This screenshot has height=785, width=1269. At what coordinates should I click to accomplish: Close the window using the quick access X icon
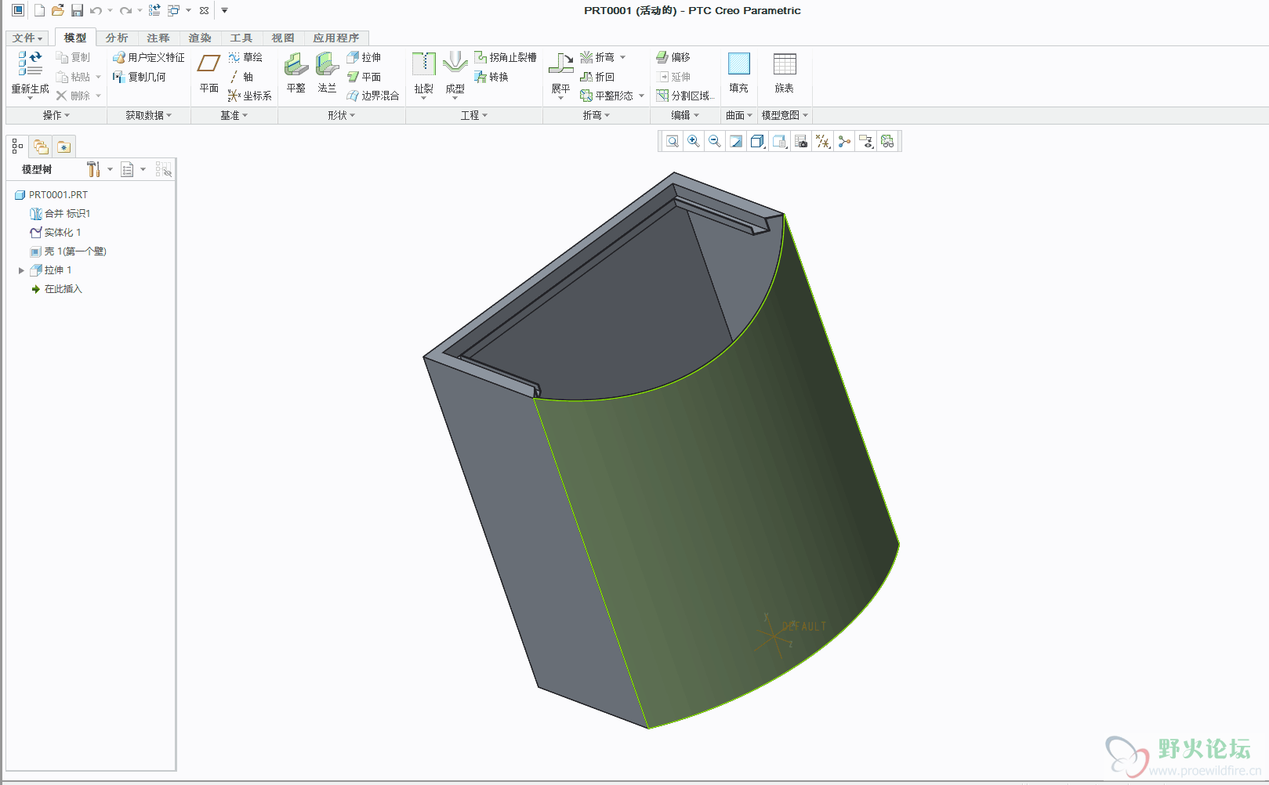tap(204, 10)
